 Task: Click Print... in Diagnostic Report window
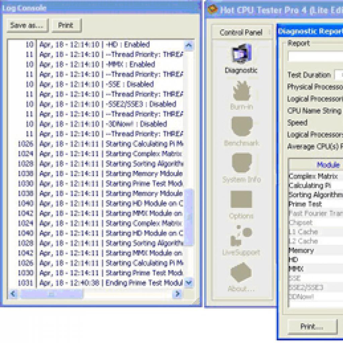(x=312, y=327)
